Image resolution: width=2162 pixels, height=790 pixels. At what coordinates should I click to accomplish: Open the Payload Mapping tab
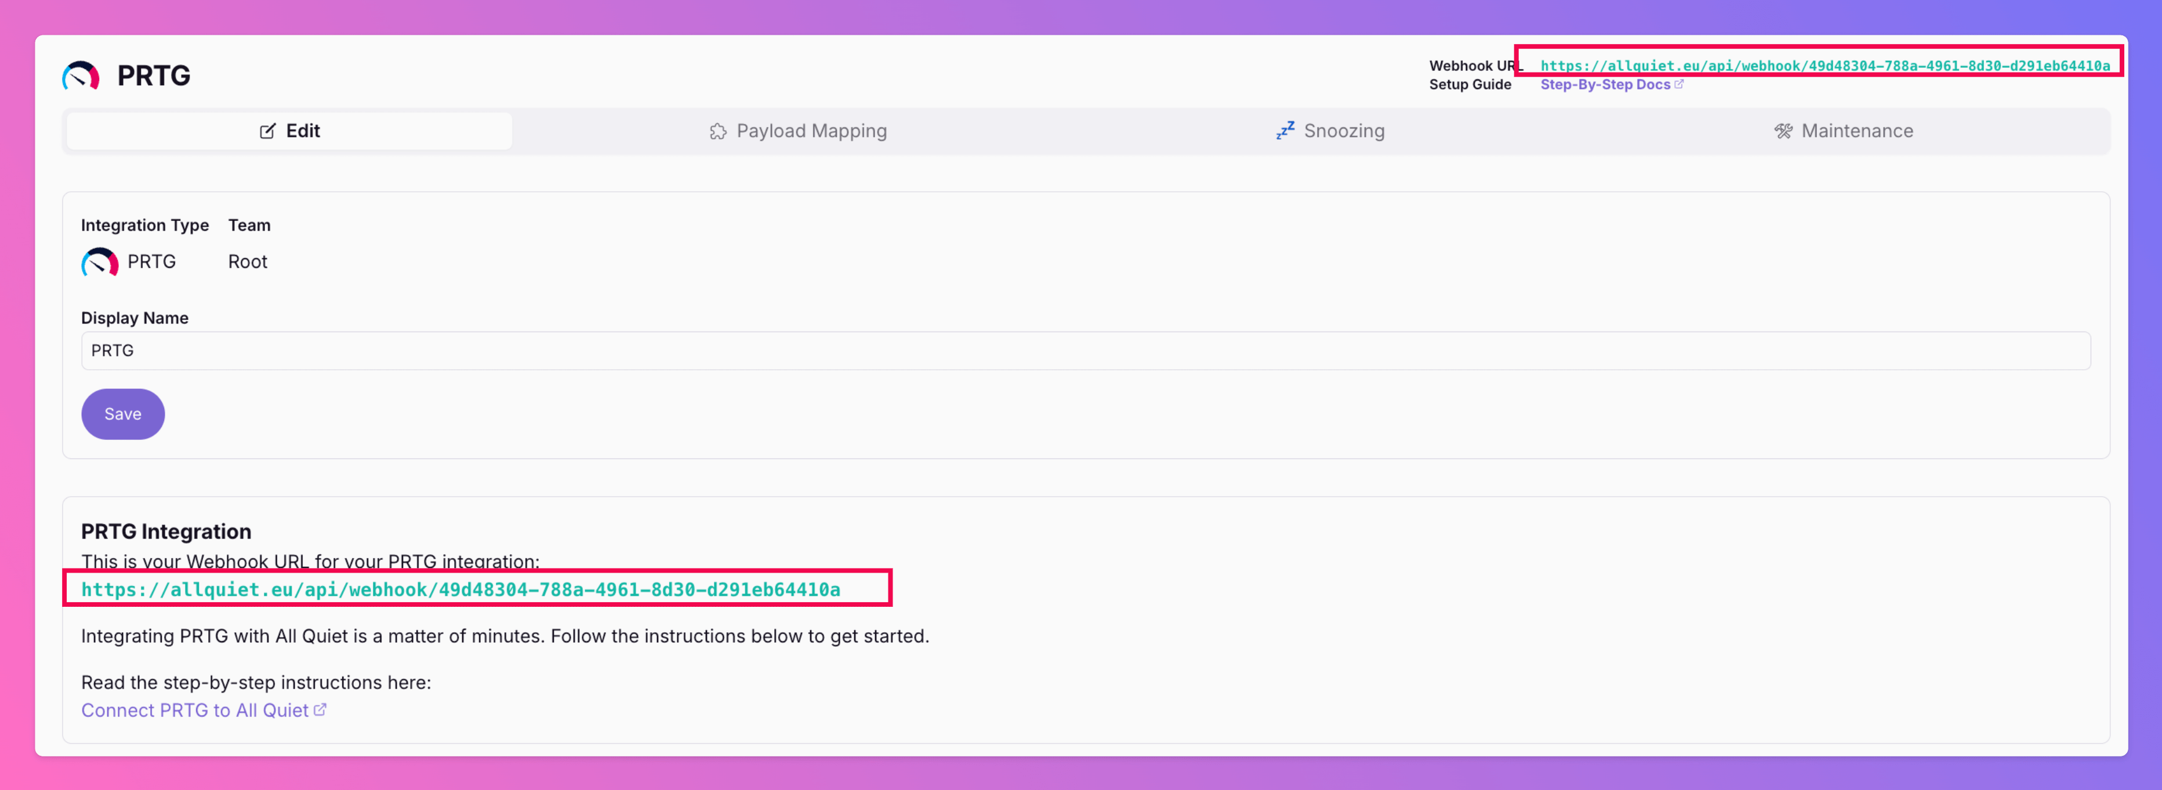798,131
